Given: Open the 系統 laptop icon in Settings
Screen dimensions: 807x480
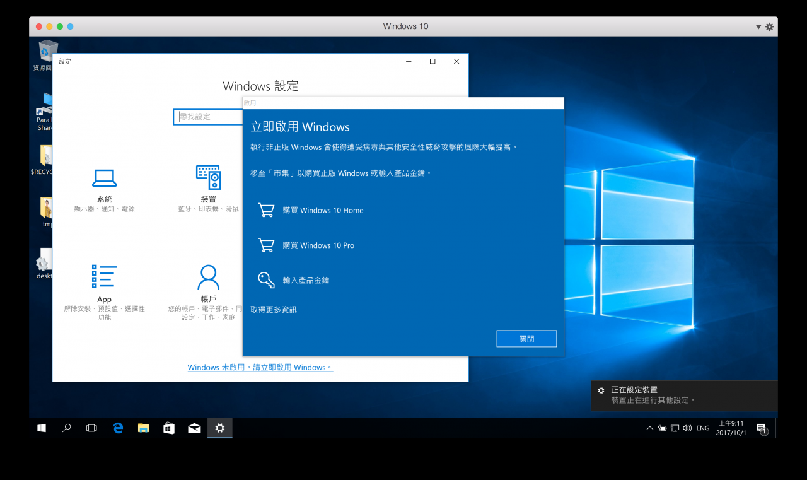Looking at the screenshot, I should (105, 178).
